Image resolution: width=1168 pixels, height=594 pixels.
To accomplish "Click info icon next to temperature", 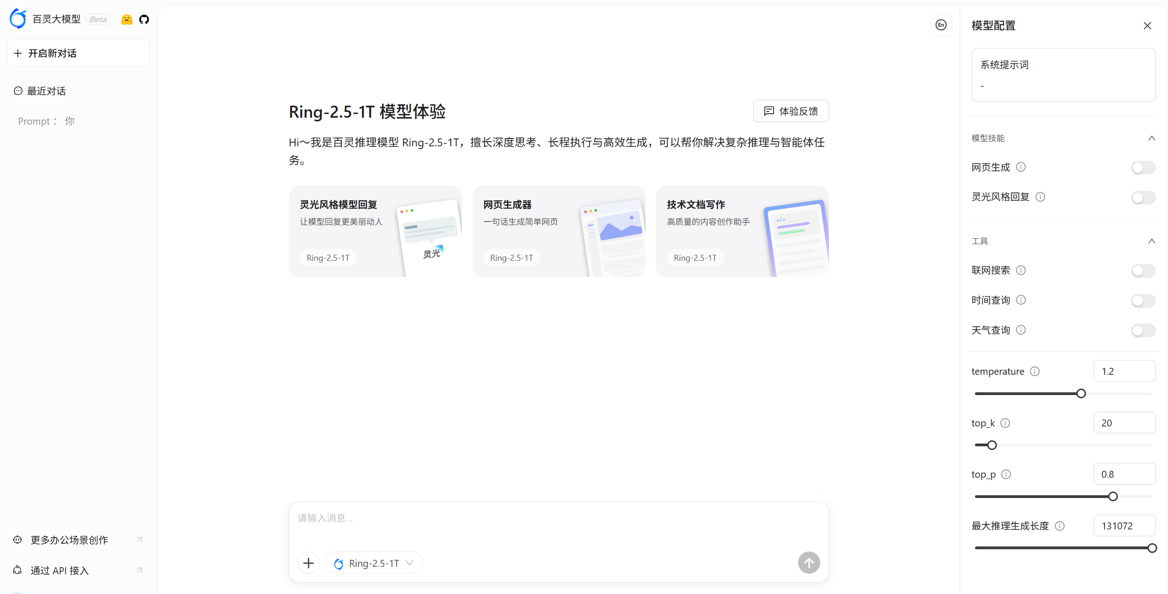I will point(1035,372).
